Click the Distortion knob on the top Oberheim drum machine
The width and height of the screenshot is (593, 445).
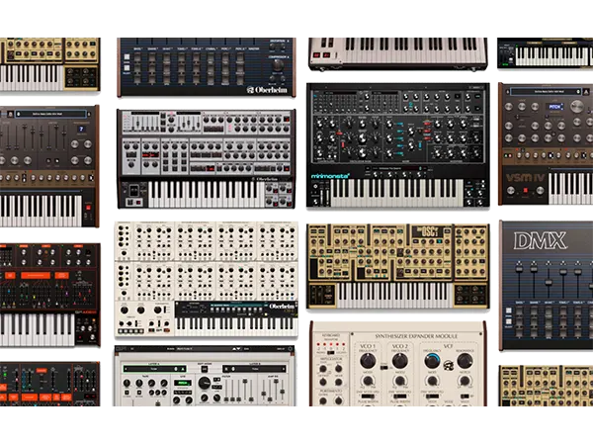tap(273, 47)
